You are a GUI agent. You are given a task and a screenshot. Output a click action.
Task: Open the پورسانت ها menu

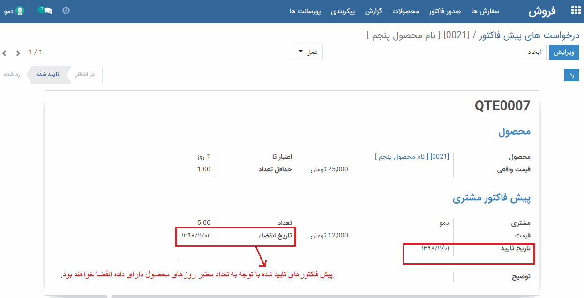(305, 11)
